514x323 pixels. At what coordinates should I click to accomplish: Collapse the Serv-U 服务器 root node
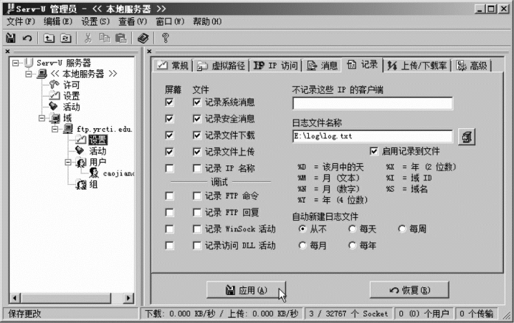click(x=15, y=63)
